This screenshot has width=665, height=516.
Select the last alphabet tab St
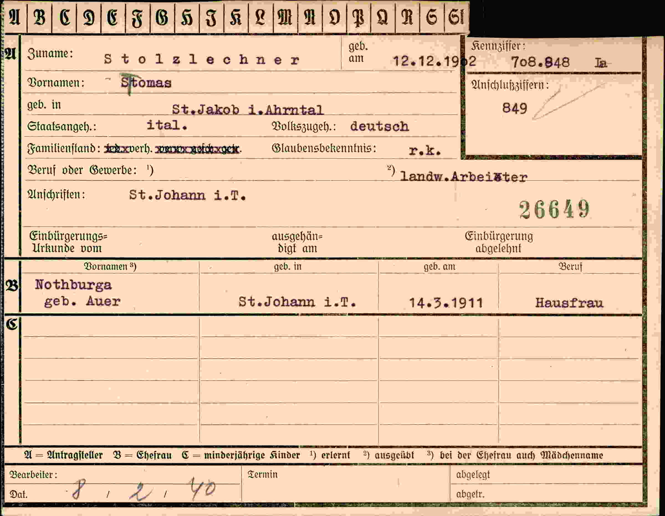[x=456, y=18]
